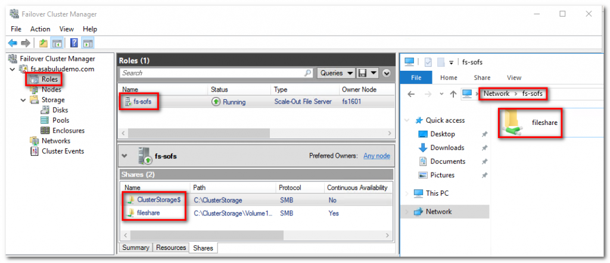Open the Queries dropdown

click(x=337, y=73)
